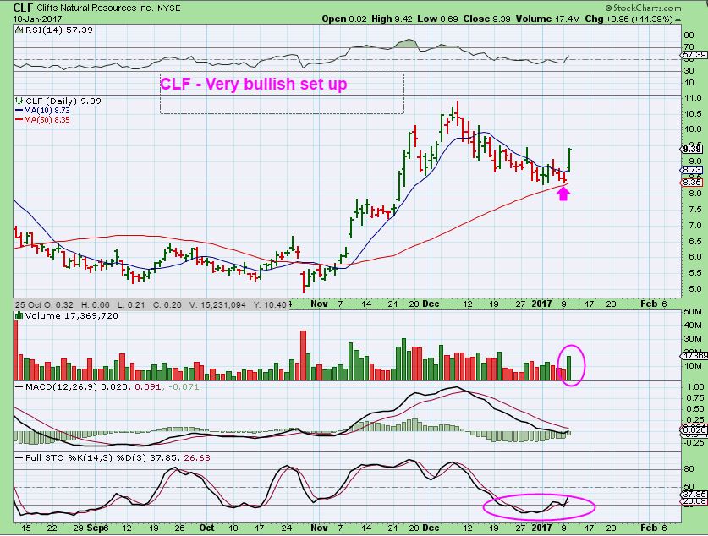
Task: Click the latest green price bar near 9.39
Action: tap(570, 160)
